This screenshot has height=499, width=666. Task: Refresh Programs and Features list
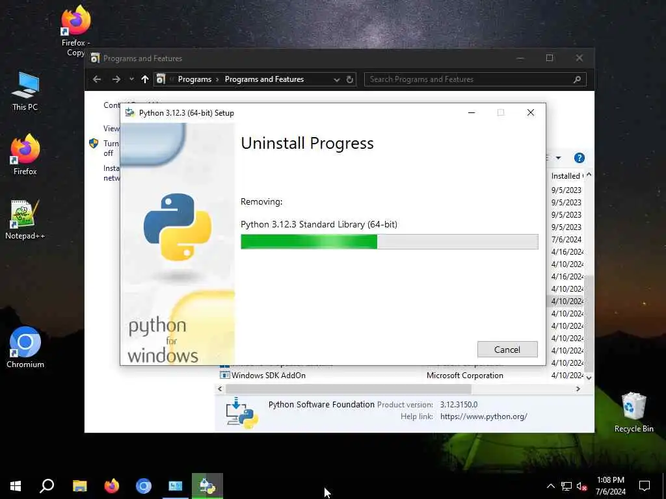tap(349, 79)
